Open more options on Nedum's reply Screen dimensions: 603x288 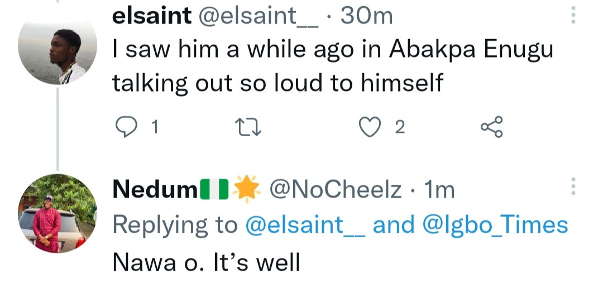pyautogui.click(x=573, y=188)
